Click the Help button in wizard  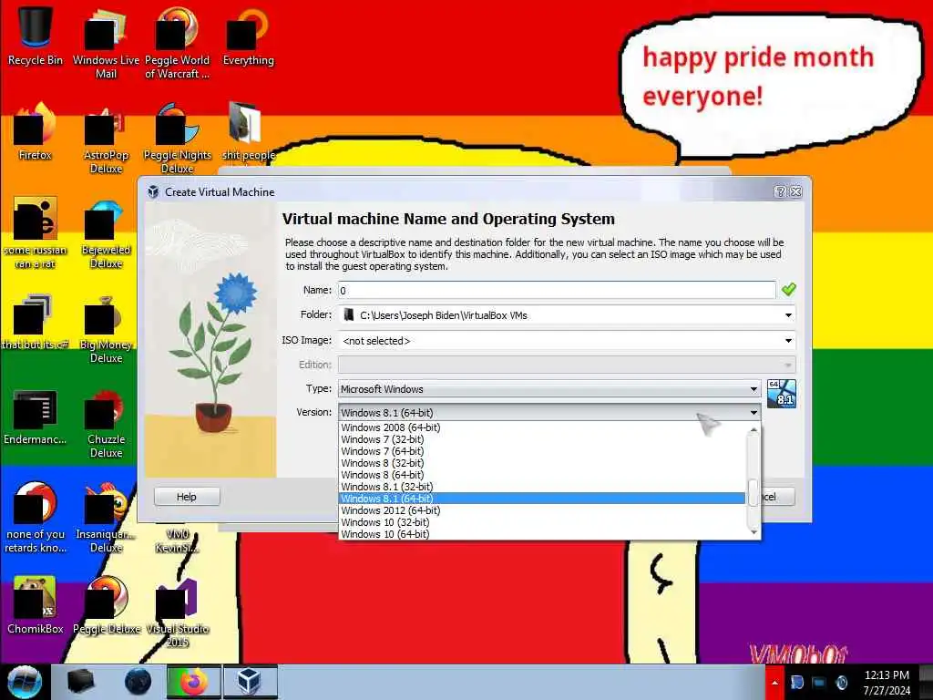pos(187,497)
